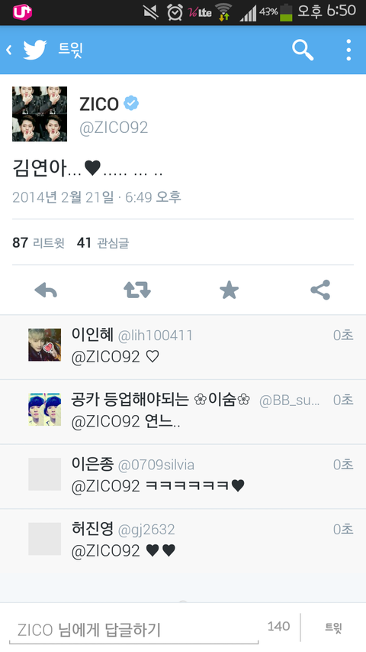Screen dimensions: 366x652
Task: Open 이인혜's avatar thumbnail
Action: coord(44,345)
